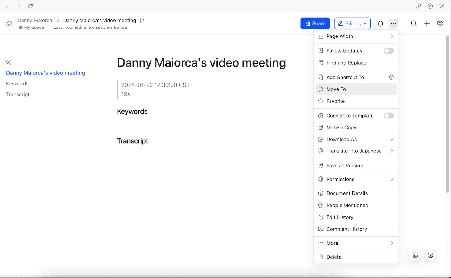
Task: Click the Edit History clock icon
Action: pyautogui.click(x=320, y=217)
